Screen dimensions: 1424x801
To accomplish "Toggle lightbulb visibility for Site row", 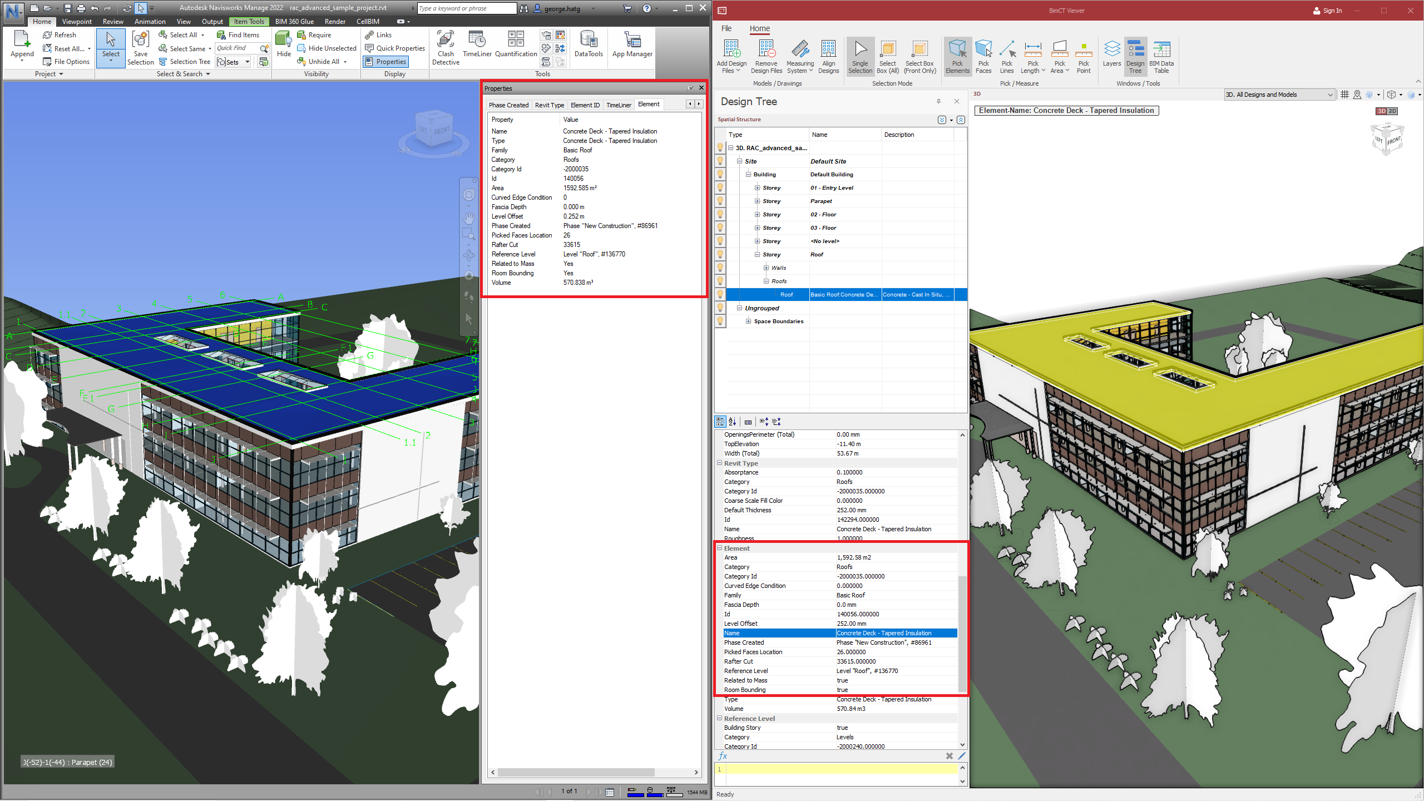I will tap(720, 161).
